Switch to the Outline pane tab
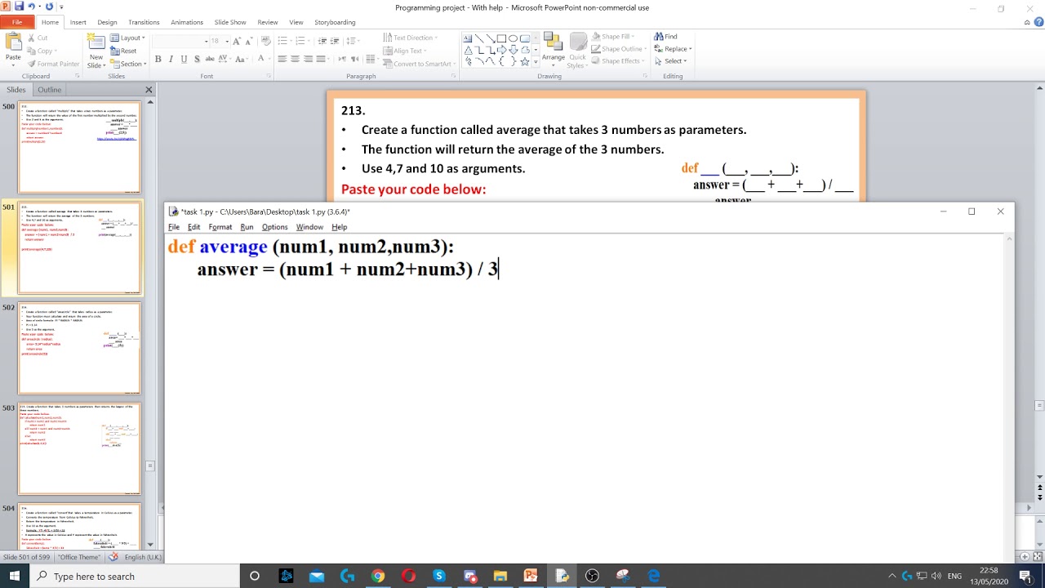1045x588 pixels. (49, 90)
